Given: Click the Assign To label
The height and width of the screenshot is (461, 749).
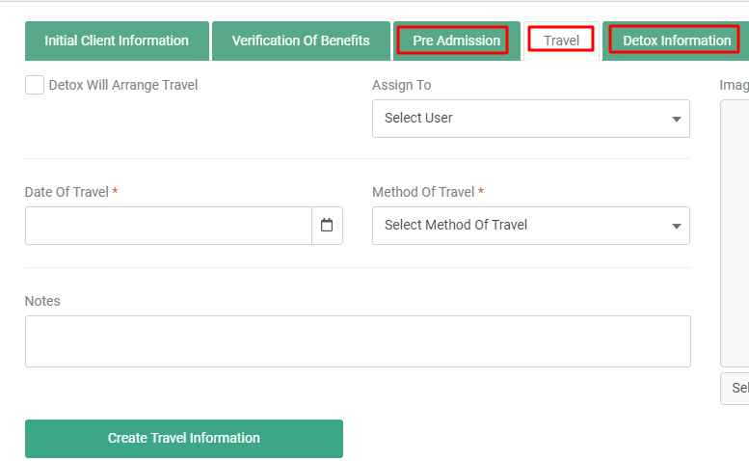Looking at the screenshot, I should point(402,85).
